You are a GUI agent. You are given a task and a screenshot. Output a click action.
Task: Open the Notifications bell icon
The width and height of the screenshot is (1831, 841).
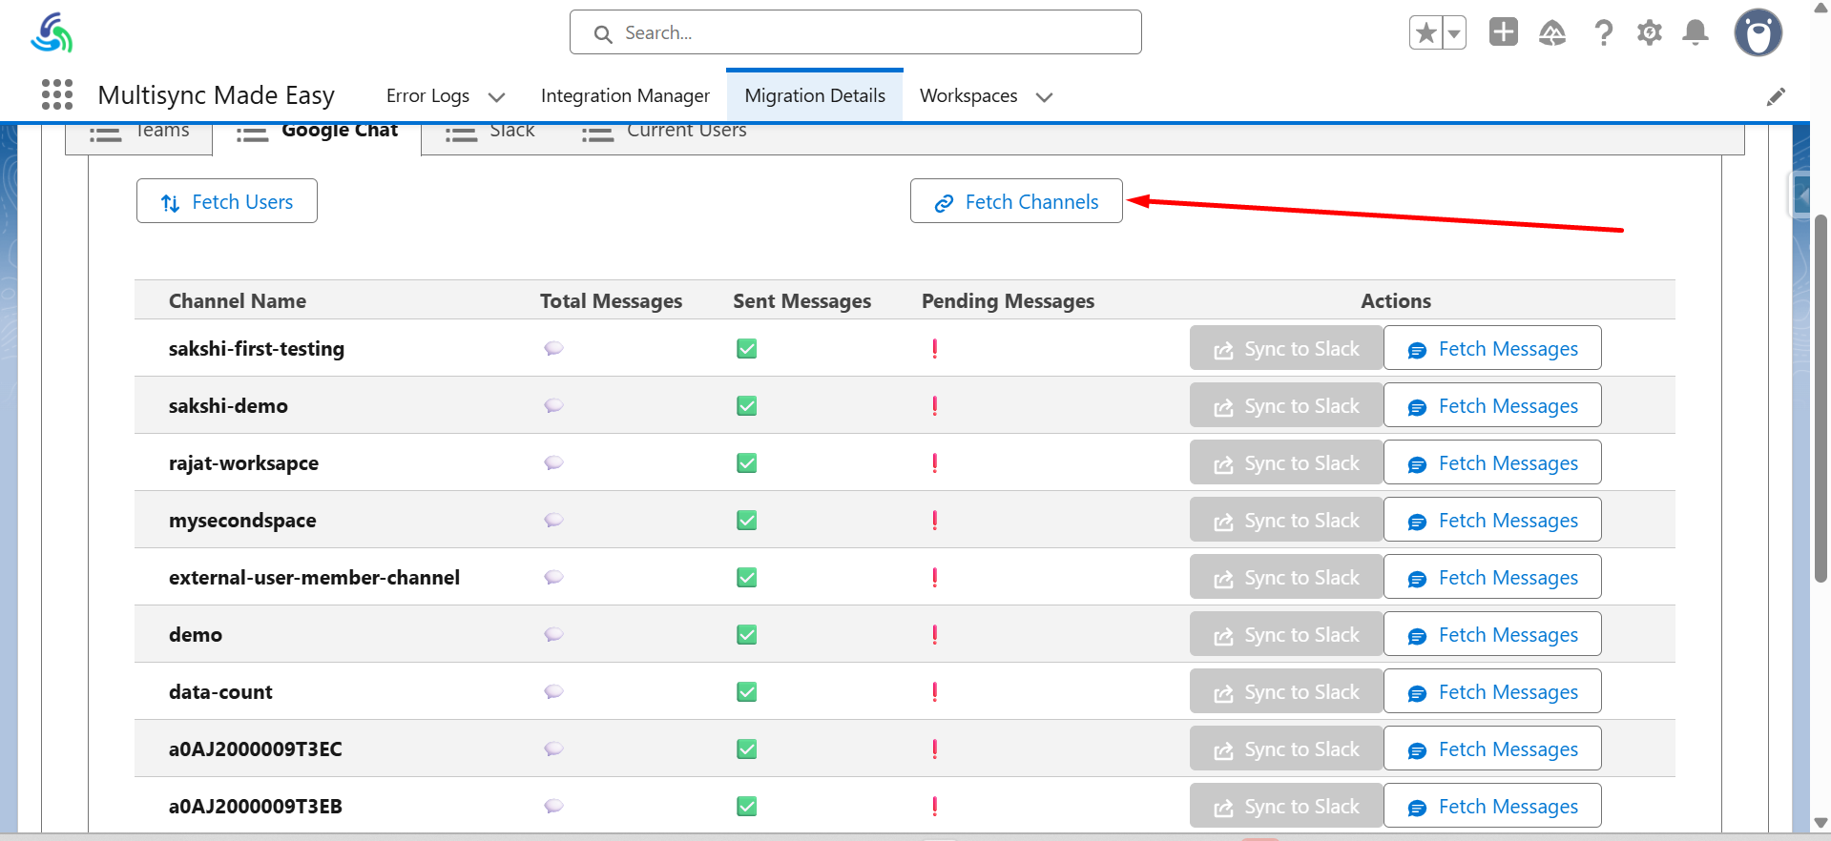[1696, 33]
